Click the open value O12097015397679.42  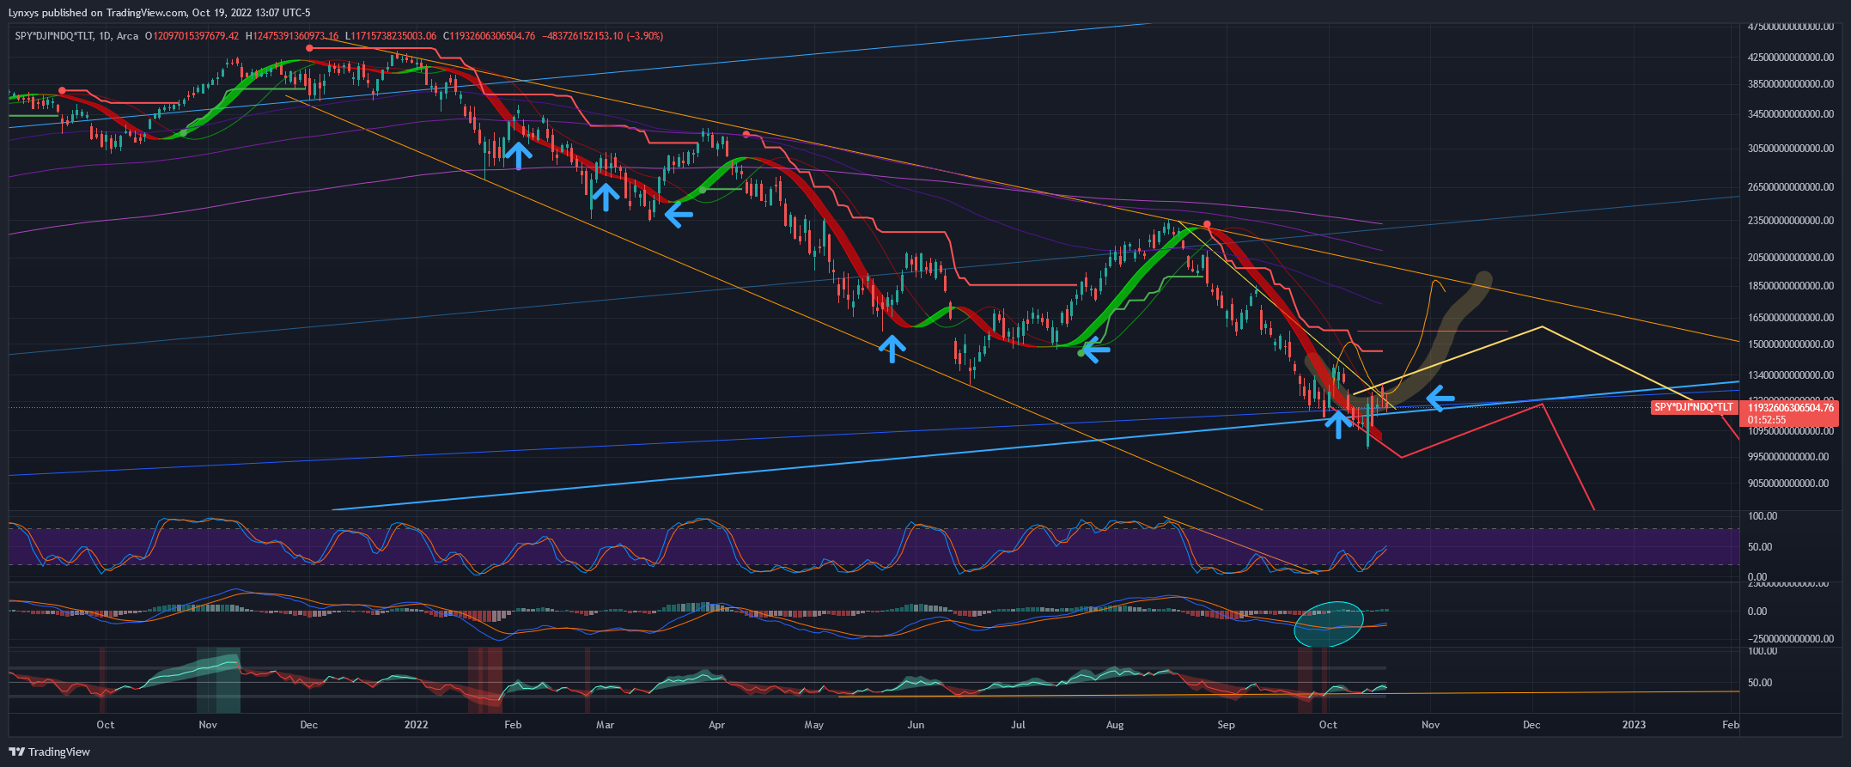click(x=192, y=36)
